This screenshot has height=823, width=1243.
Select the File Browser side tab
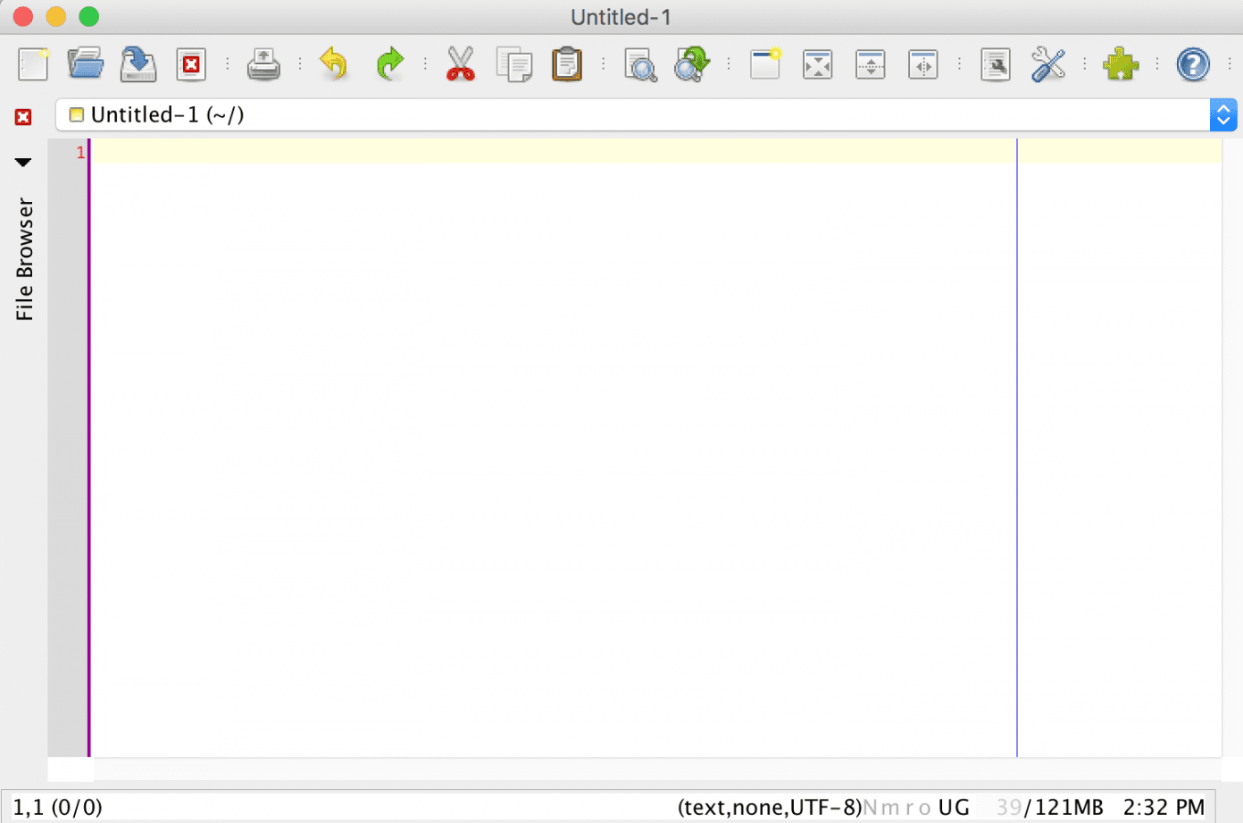tap(24, 259)
